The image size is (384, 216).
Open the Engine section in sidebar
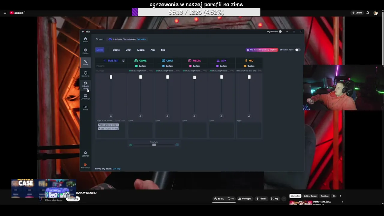(x=85, y=51)
